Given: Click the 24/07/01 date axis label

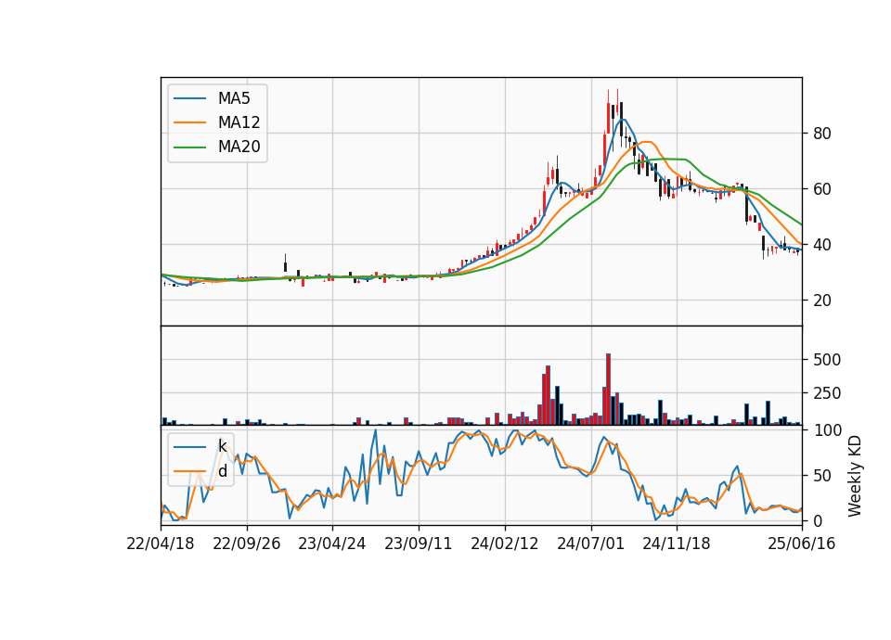Looking at the screenshot, I should (x=591, y=544).
